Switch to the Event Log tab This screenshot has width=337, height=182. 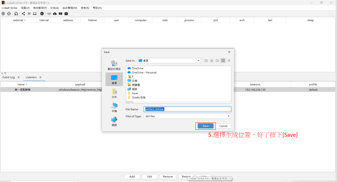(x=9, y=77)
